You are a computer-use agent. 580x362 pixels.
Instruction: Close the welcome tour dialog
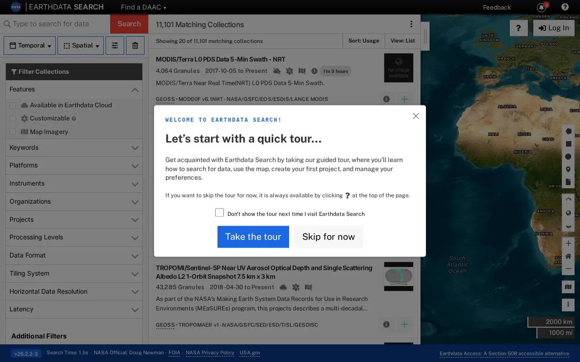[x=416, y=116]
